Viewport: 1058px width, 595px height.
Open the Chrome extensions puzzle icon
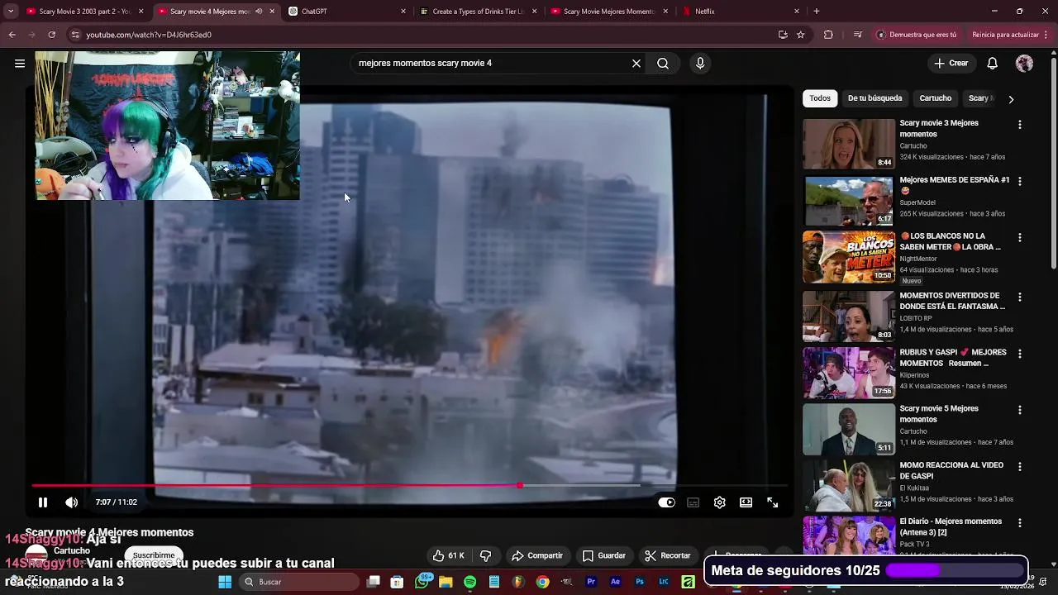click(828, 35)
